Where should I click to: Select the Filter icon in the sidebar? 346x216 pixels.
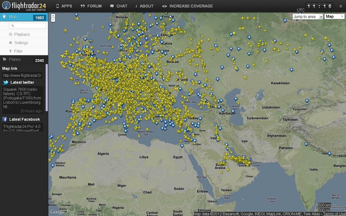pos(10,51)
